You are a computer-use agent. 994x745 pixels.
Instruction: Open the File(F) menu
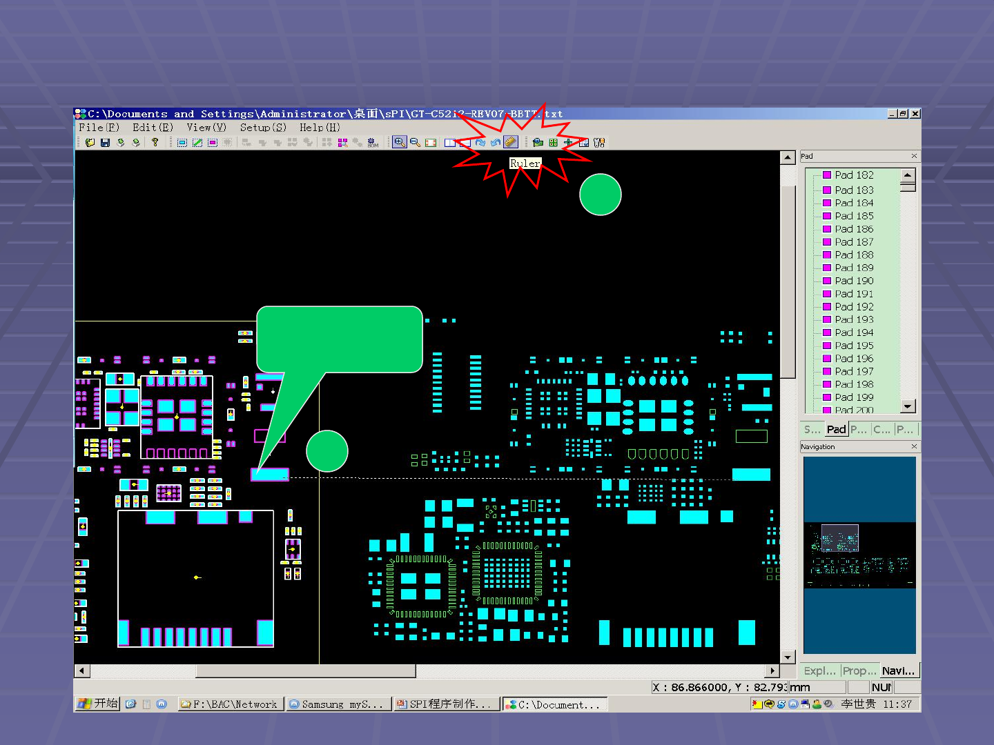coord(99,128)
